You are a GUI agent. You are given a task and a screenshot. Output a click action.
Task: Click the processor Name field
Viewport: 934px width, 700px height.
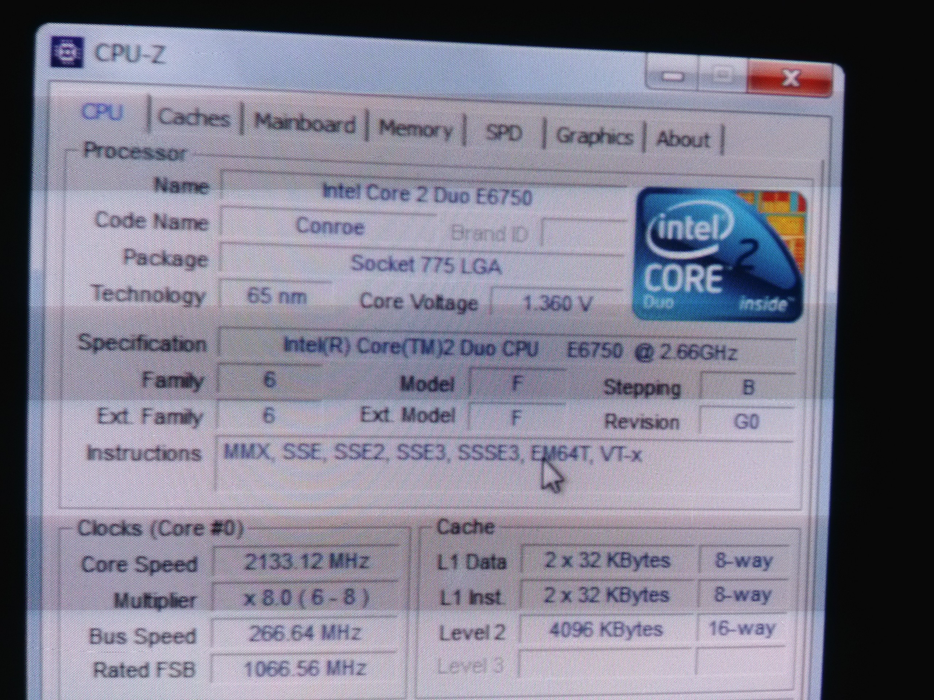[x=427, y=195]
